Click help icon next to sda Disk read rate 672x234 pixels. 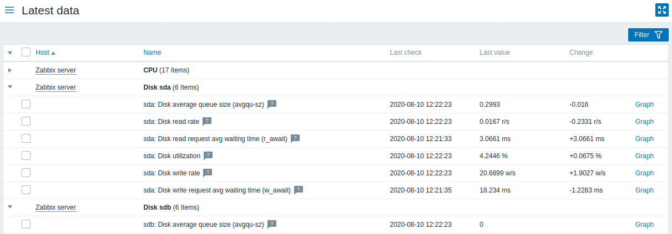coord(207,121)
